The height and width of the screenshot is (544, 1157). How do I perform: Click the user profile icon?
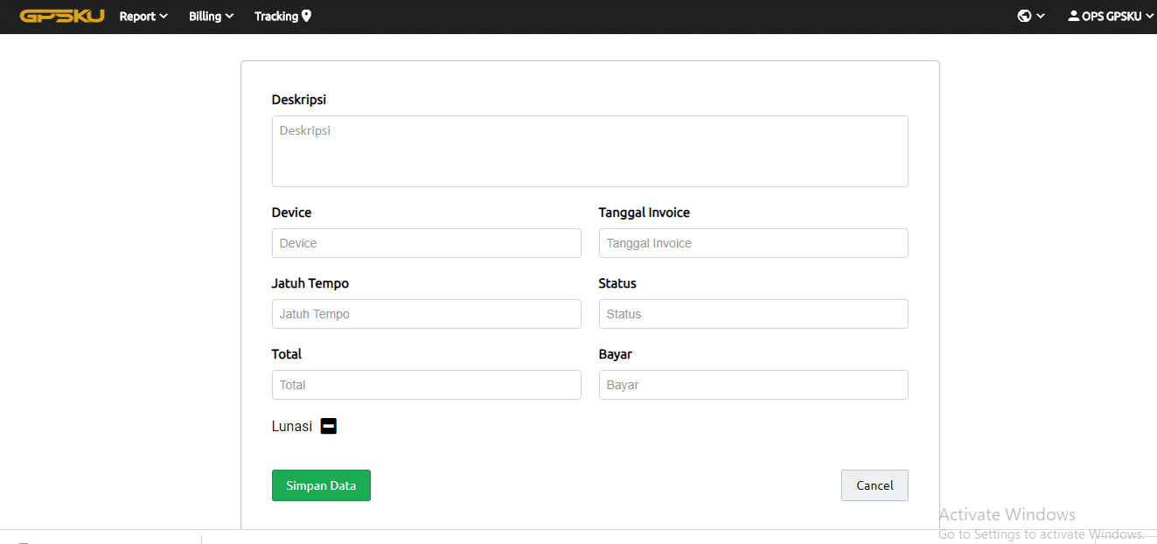point(1074,16)
